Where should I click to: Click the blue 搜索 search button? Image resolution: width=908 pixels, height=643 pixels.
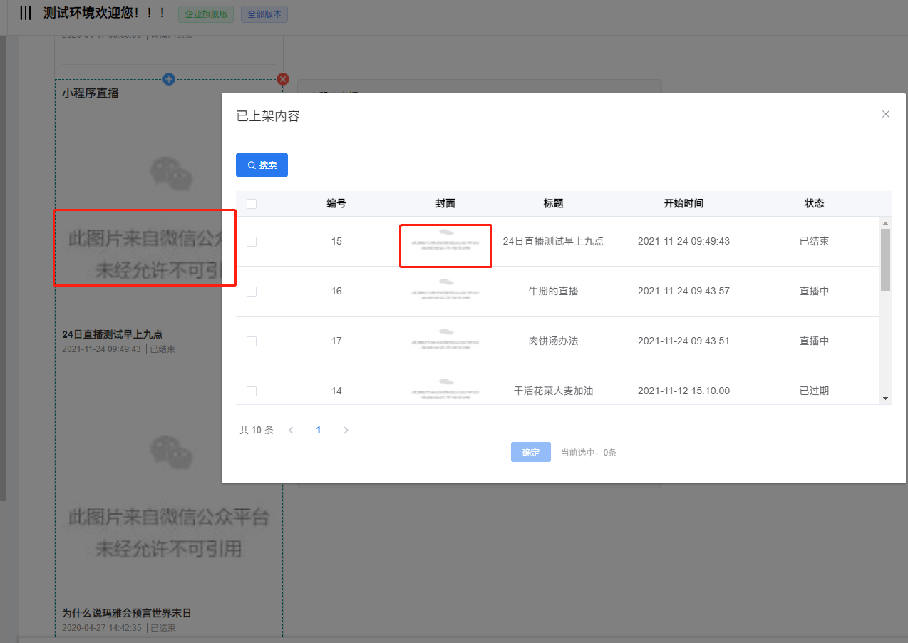click(x=262, y=165)
